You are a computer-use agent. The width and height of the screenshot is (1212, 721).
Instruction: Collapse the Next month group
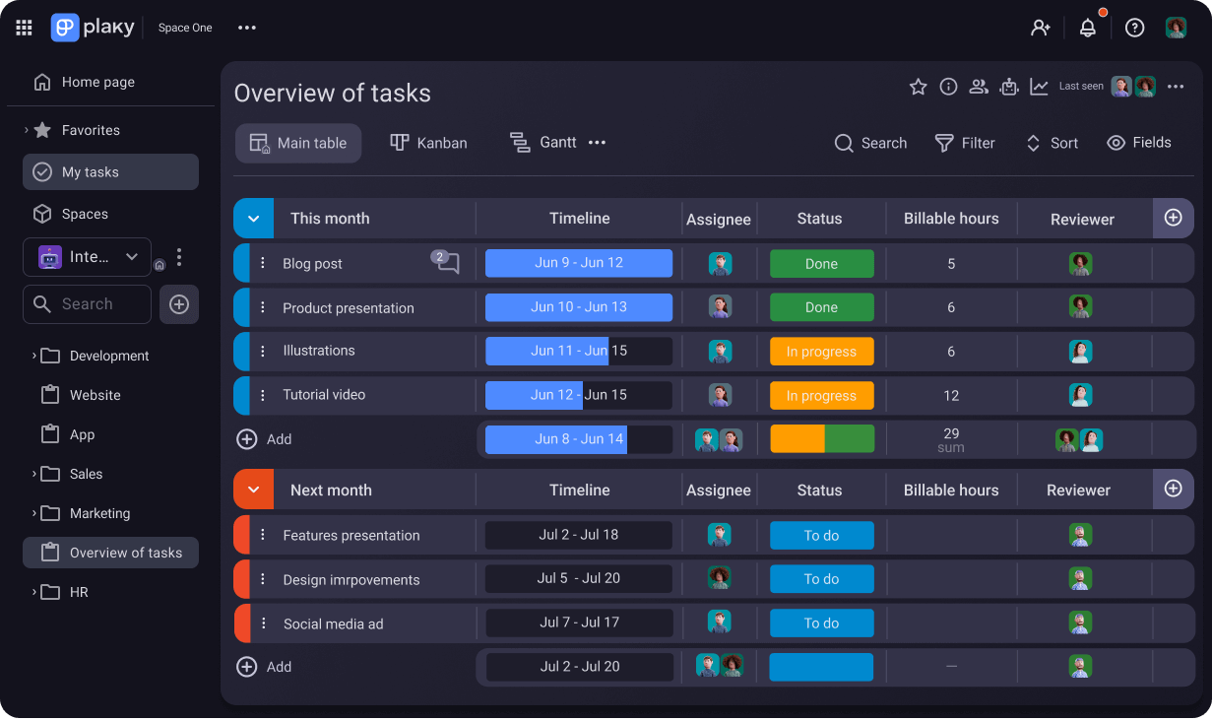pyautogui.click(x=253, y=489)
